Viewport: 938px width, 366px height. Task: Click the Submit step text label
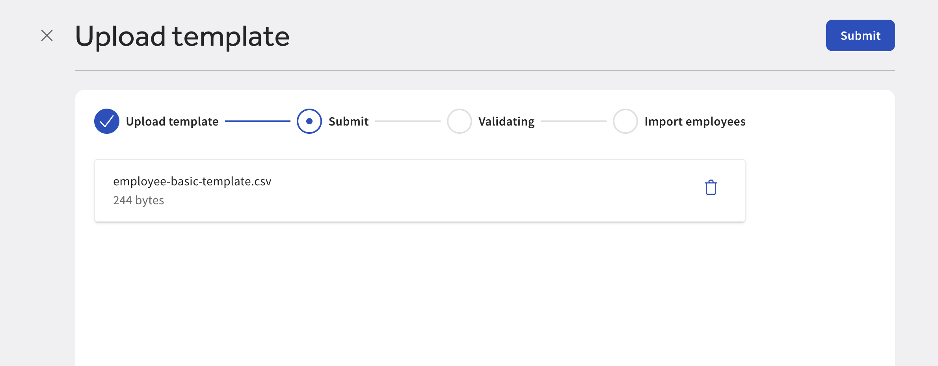click(x=348, y=121)
